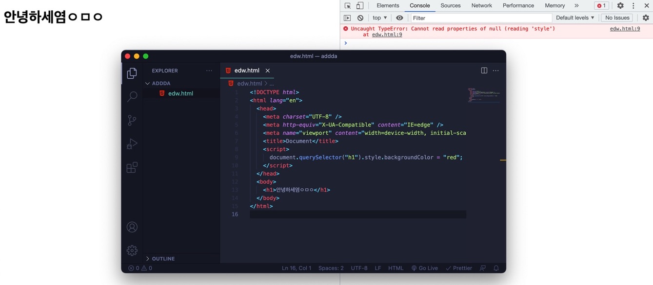653x285 pixels.
Task: Toggle the device emulation mode in DevTools
Action: (359, 5)
